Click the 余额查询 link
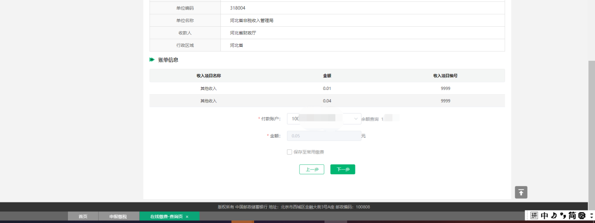595x223 pixels. [370, 119]
